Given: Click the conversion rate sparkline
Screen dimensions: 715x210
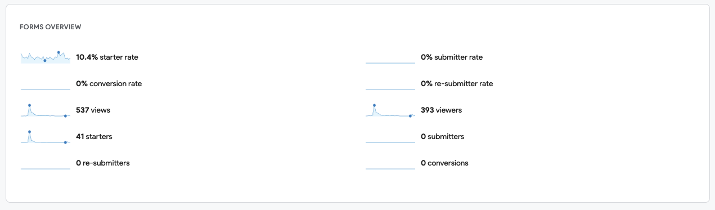Looking at the screenshot, I should click(46, 84).
